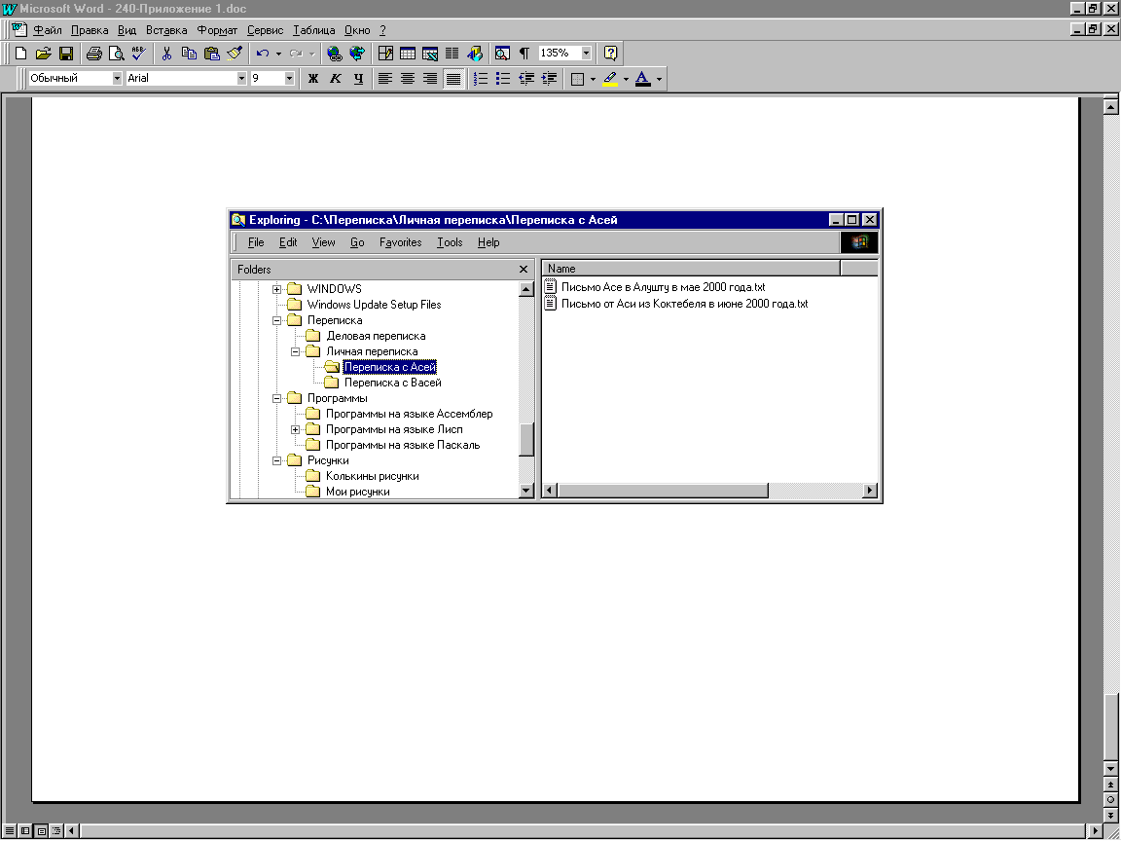Viewport: 1121px width, 841px height.
Task: Undo the last action
Action: 263,53
